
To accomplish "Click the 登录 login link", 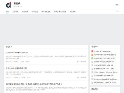I will (117, 5).
